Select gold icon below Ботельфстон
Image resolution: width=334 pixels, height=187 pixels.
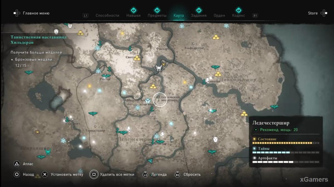click(x=244, y=114)
